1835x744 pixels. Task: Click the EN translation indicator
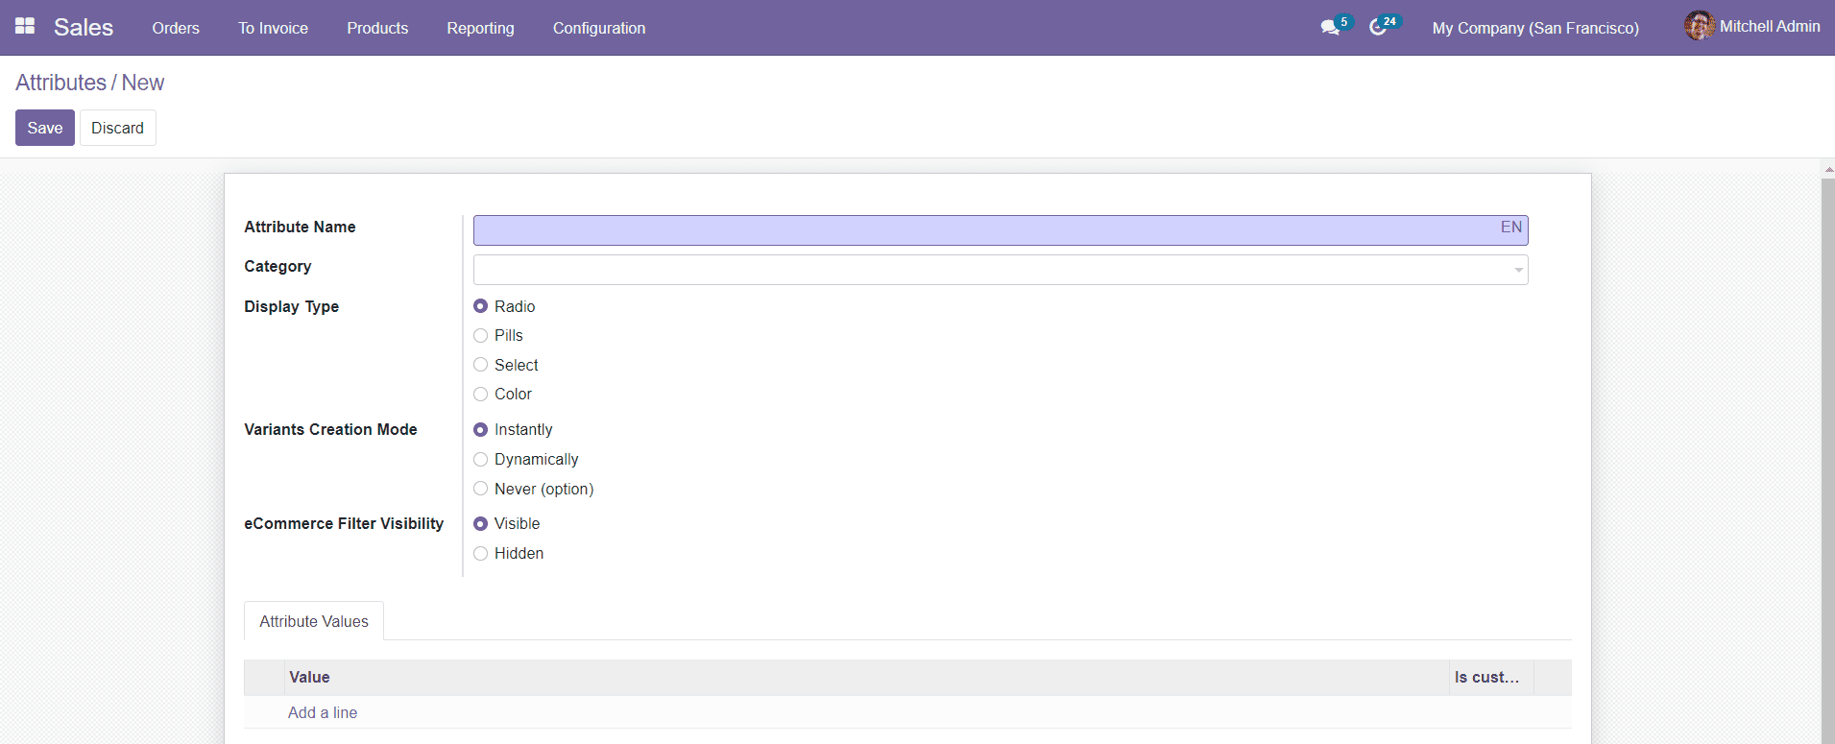point(1510,228)
